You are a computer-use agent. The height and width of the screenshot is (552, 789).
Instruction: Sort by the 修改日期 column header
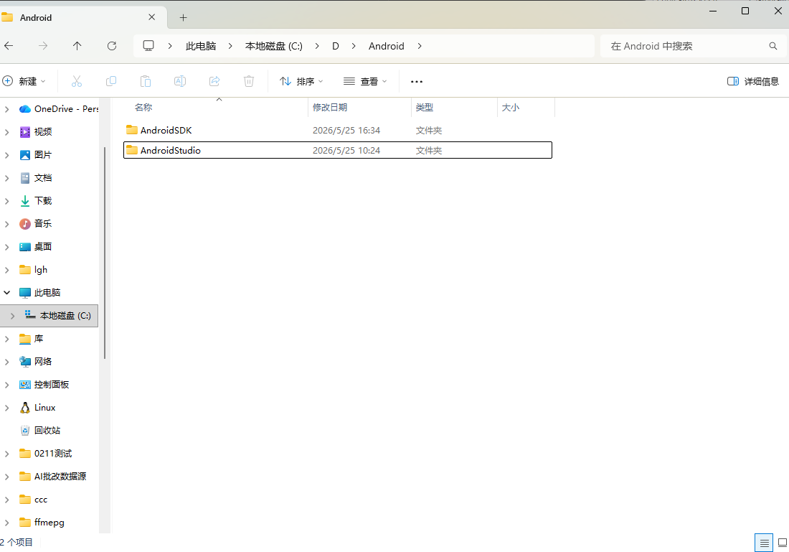pyautogui.click(x=330, y=107)
